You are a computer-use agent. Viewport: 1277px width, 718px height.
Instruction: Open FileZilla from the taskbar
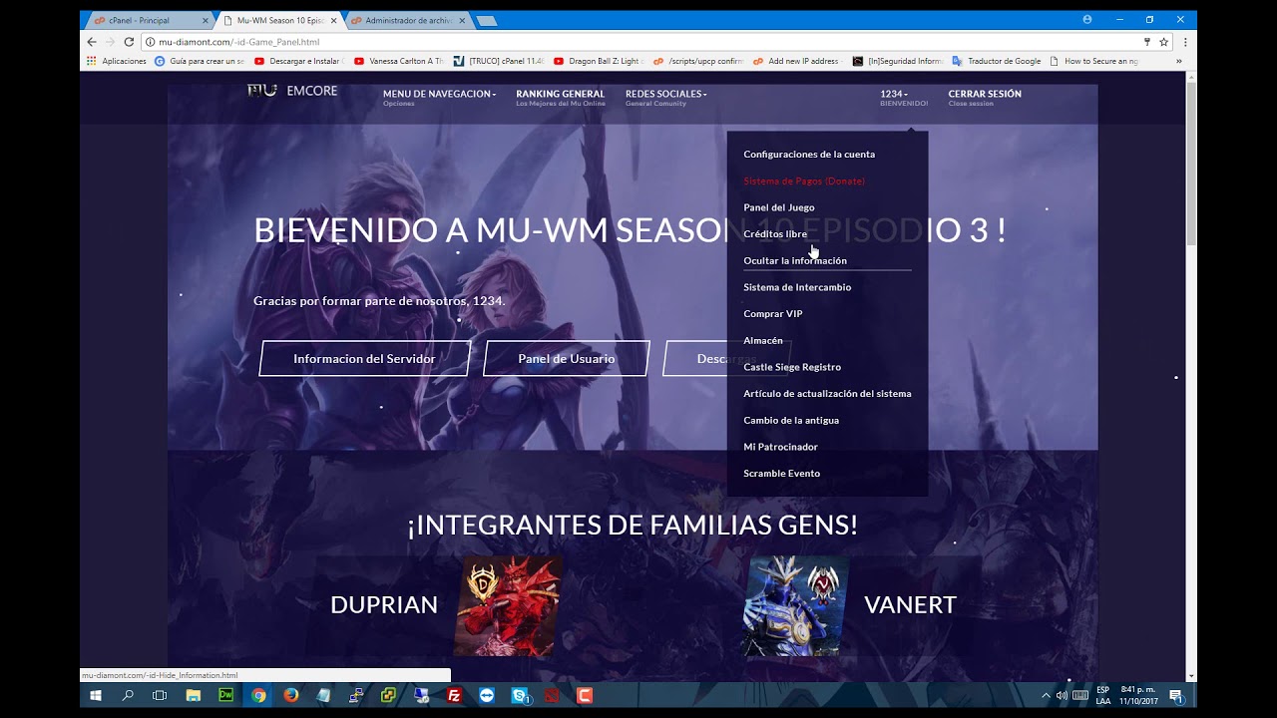click(454, 695)
